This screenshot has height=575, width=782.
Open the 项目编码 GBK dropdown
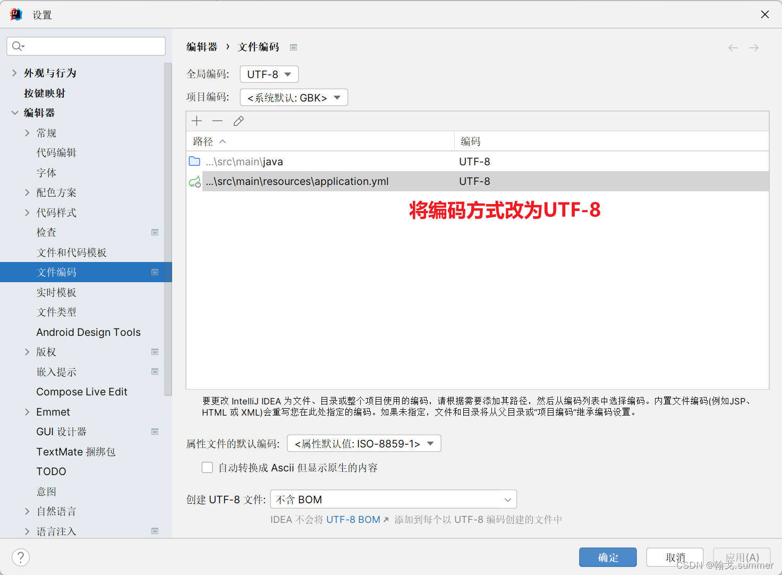[293, 97]
